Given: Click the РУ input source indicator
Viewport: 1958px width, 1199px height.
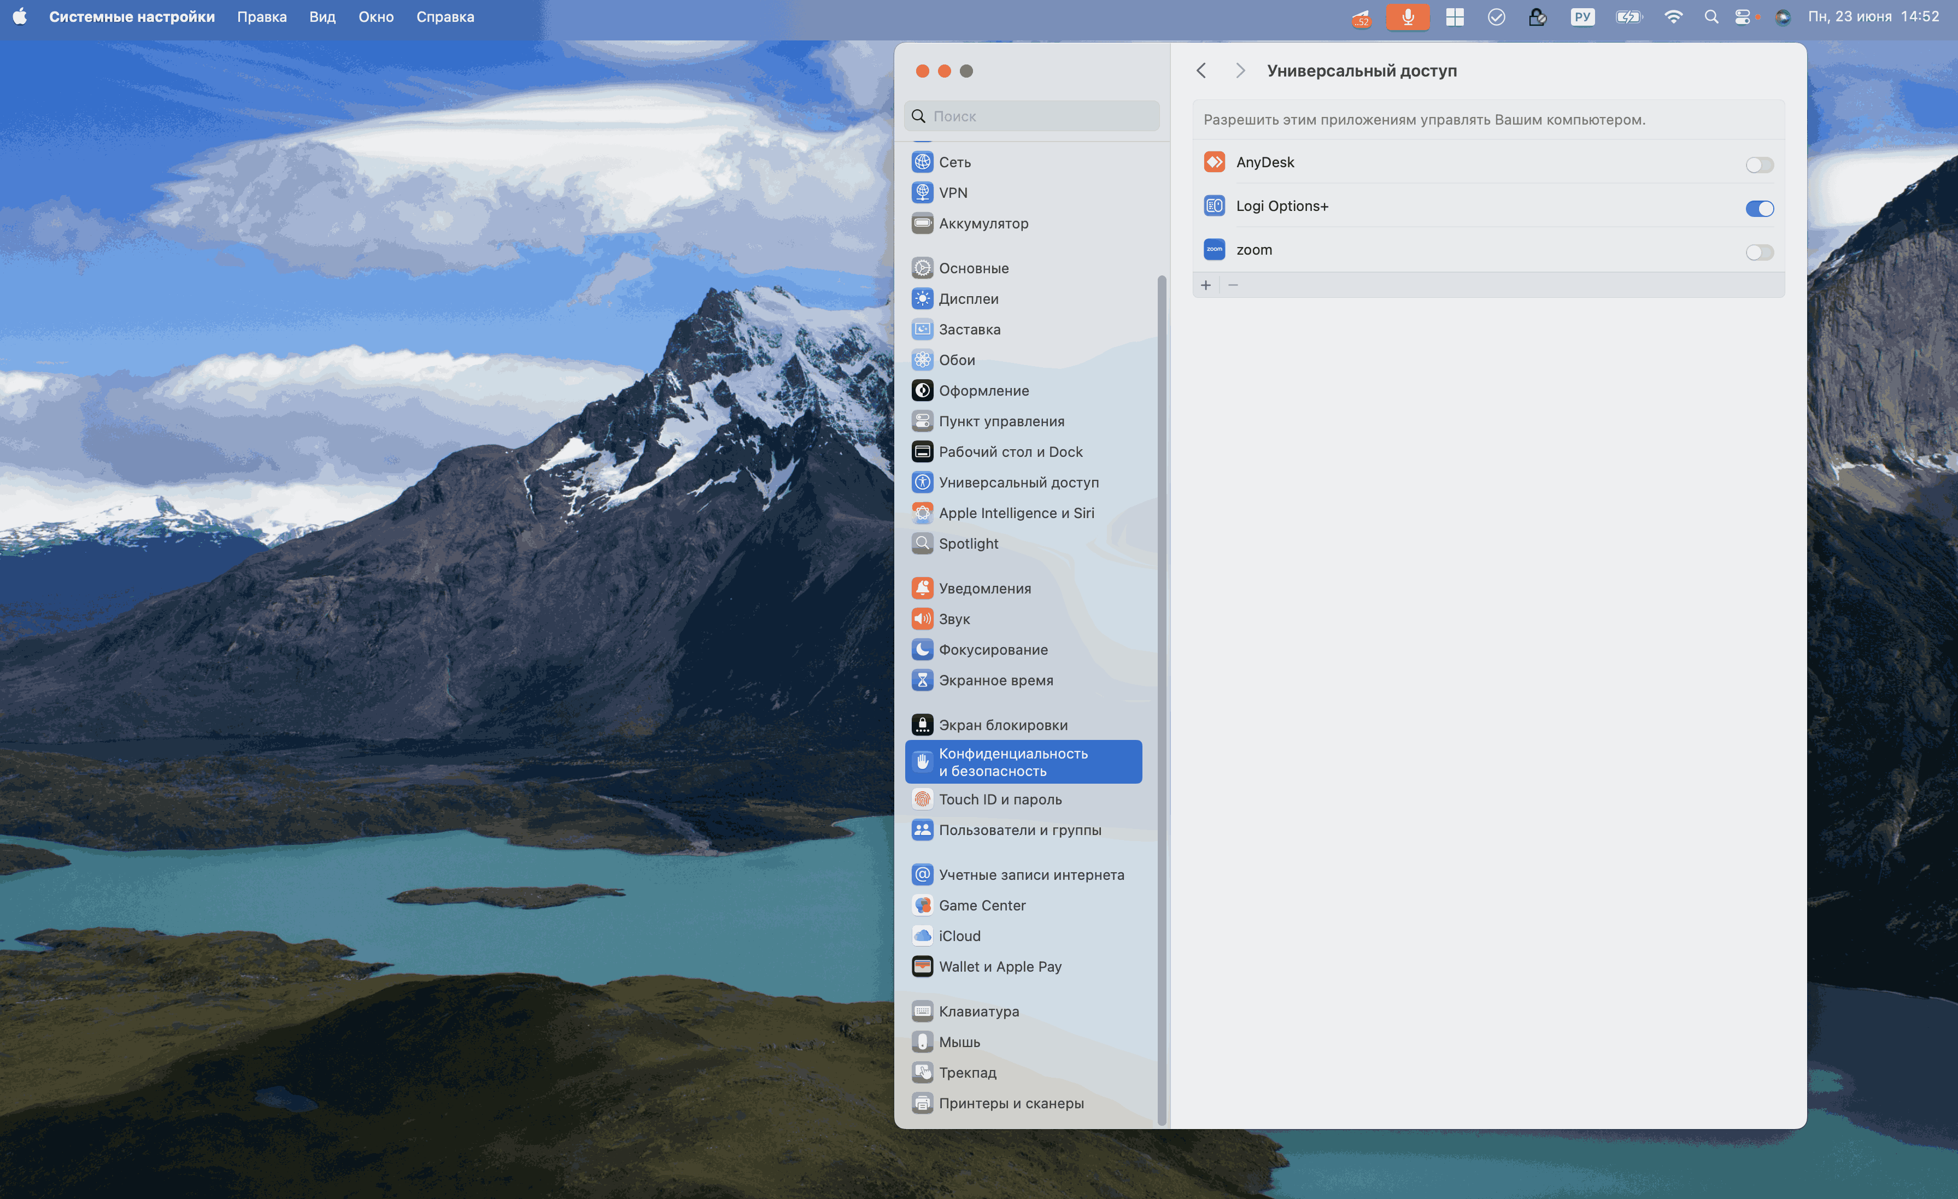Looking at the screenshot, I should (1582, 17).
